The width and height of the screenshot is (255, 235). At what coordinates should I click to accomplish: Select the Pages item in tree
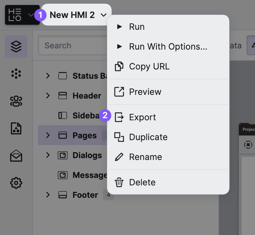[84, 135]
